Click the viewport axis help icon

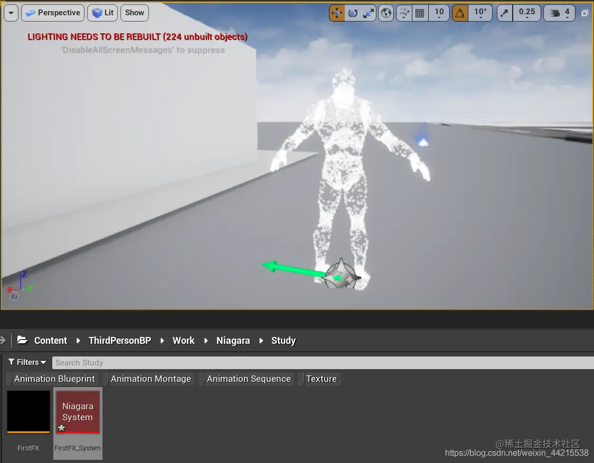coord(14,296)
